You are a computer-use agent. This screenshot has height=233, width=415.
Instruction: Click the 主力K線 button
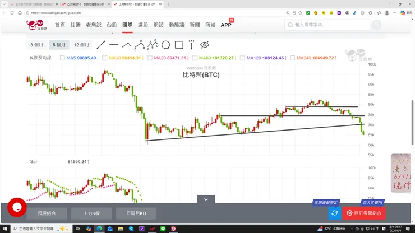tap(91, 213)
